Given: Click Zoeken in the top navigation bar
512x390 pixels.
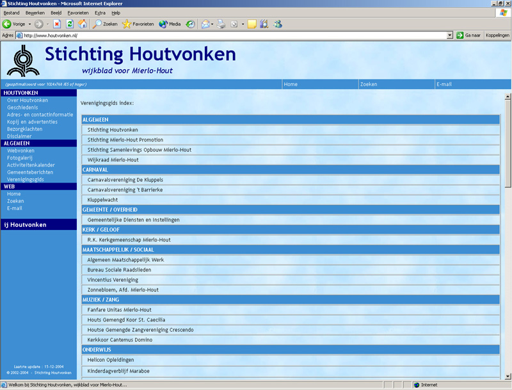Looking at the screenshot, I should 369,85.
